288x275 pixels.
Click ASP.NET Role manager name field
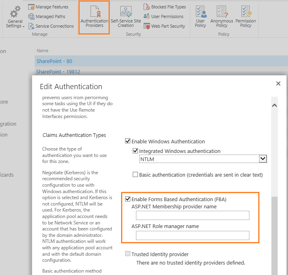click(x=193, y=235)
